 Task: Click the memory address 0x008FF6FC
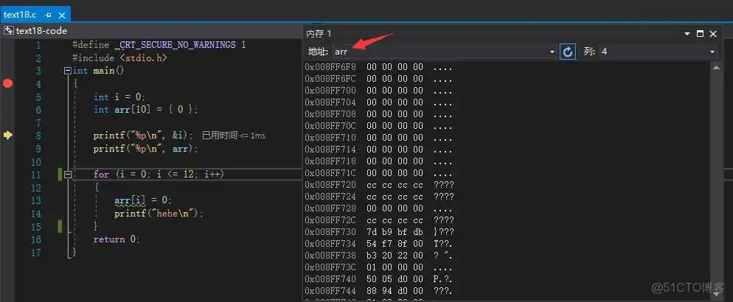[x=330, y=78]
